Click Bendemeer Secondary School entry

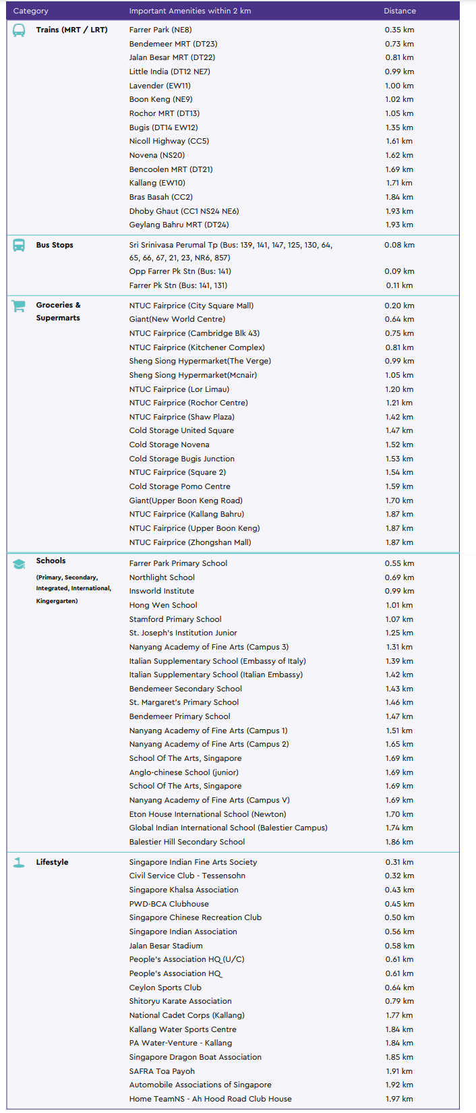(x=185, y=689)
